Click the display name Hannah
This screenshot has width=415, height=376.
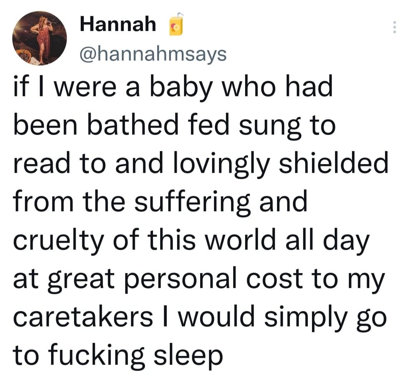(x=118, y=25)
